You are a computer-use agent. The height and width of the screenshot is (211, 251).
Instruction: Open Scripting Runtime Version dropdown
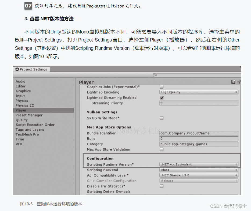click(199, 164)
